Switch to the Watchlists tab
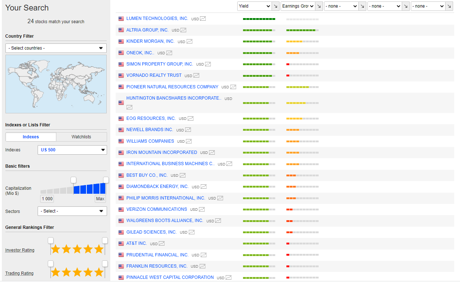This screenshot has height=285, width=460. tap(81, 137)
